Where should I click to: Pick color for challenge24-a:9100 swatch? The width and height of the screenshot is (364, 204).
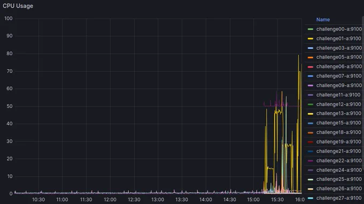tap(310, 170)
